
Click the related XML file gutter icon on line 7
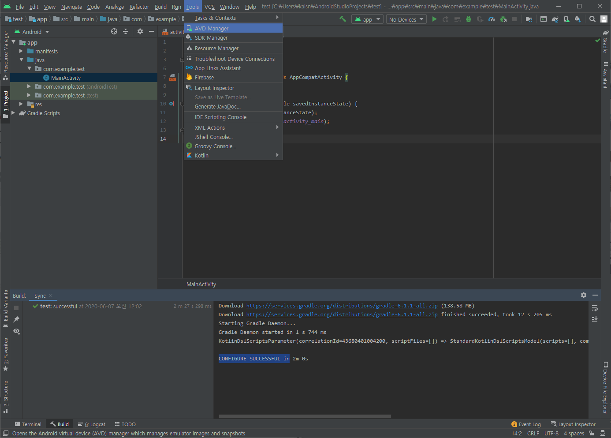[173, 77]
